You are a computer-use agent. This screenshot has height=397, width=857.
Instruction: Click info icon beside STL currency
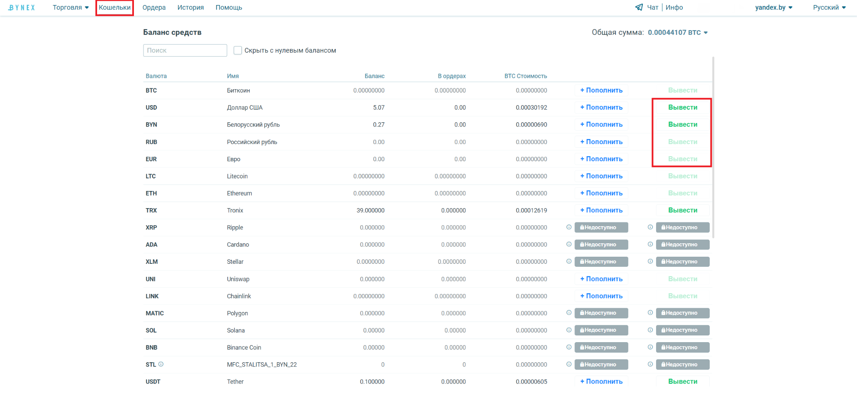[161, 364]
